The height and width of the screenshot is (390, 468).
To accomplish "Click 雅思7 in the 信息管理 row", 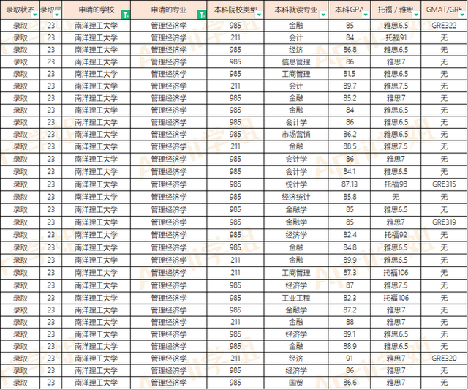I will 396,61.
